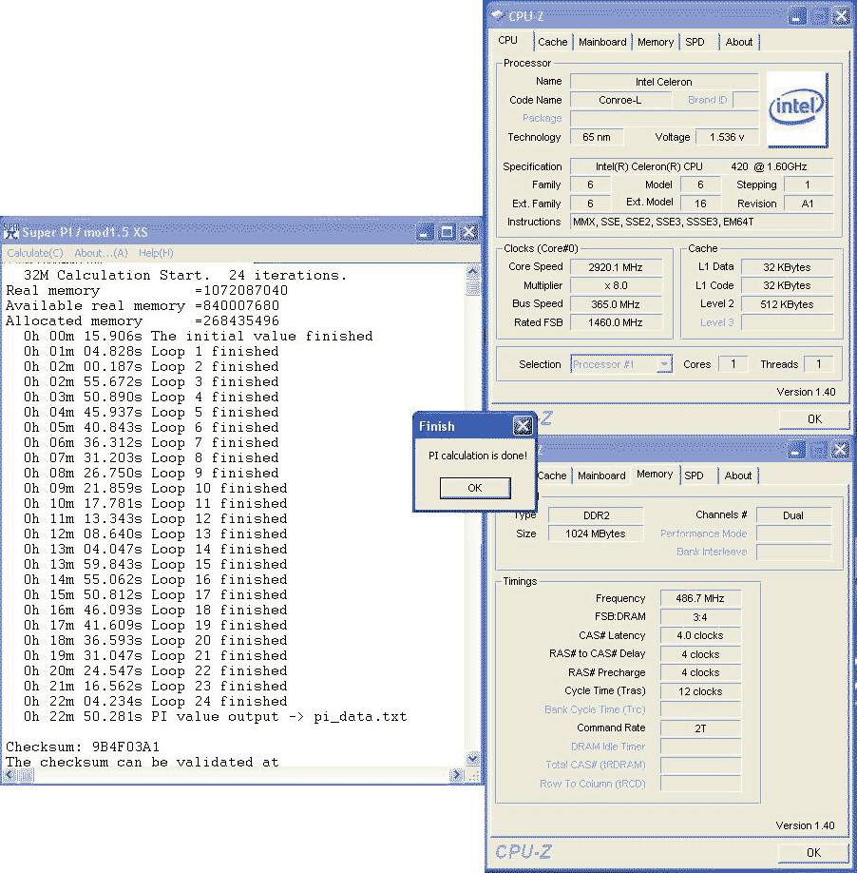Open About tab in upper CPU-Z

pos(738,42)
